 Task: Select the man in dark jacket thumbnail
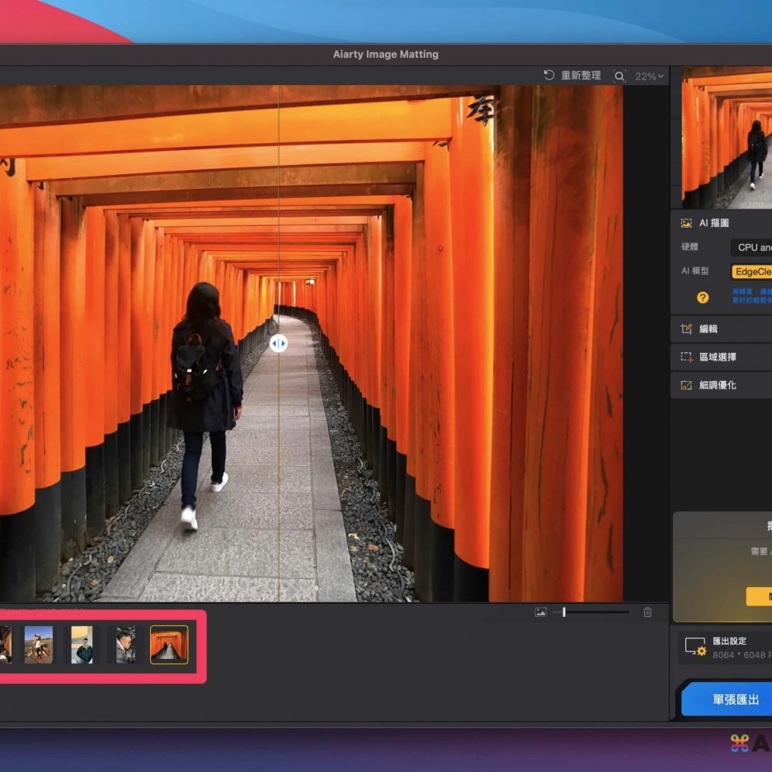click(82, 644)
